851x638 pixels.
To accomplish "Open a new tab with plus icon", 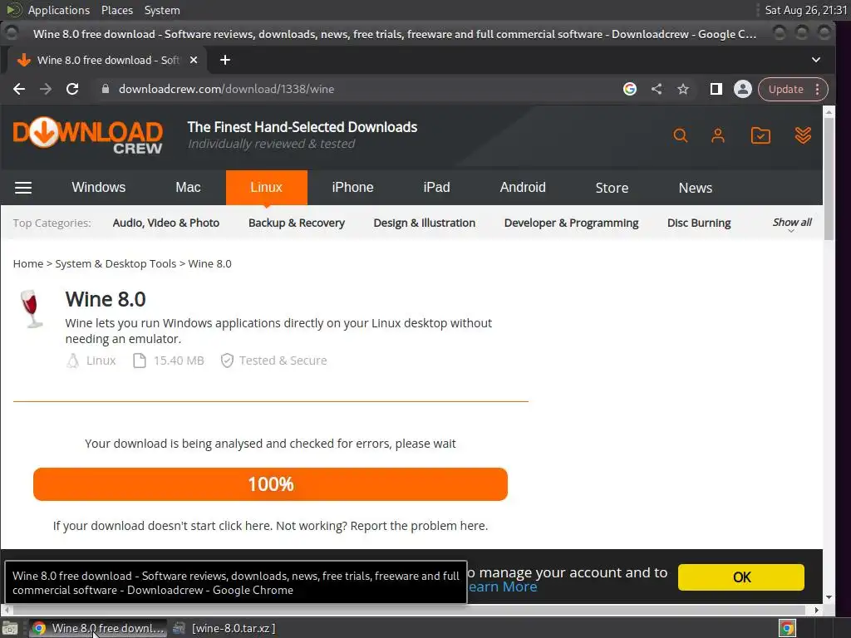I will tap(224, 60).
